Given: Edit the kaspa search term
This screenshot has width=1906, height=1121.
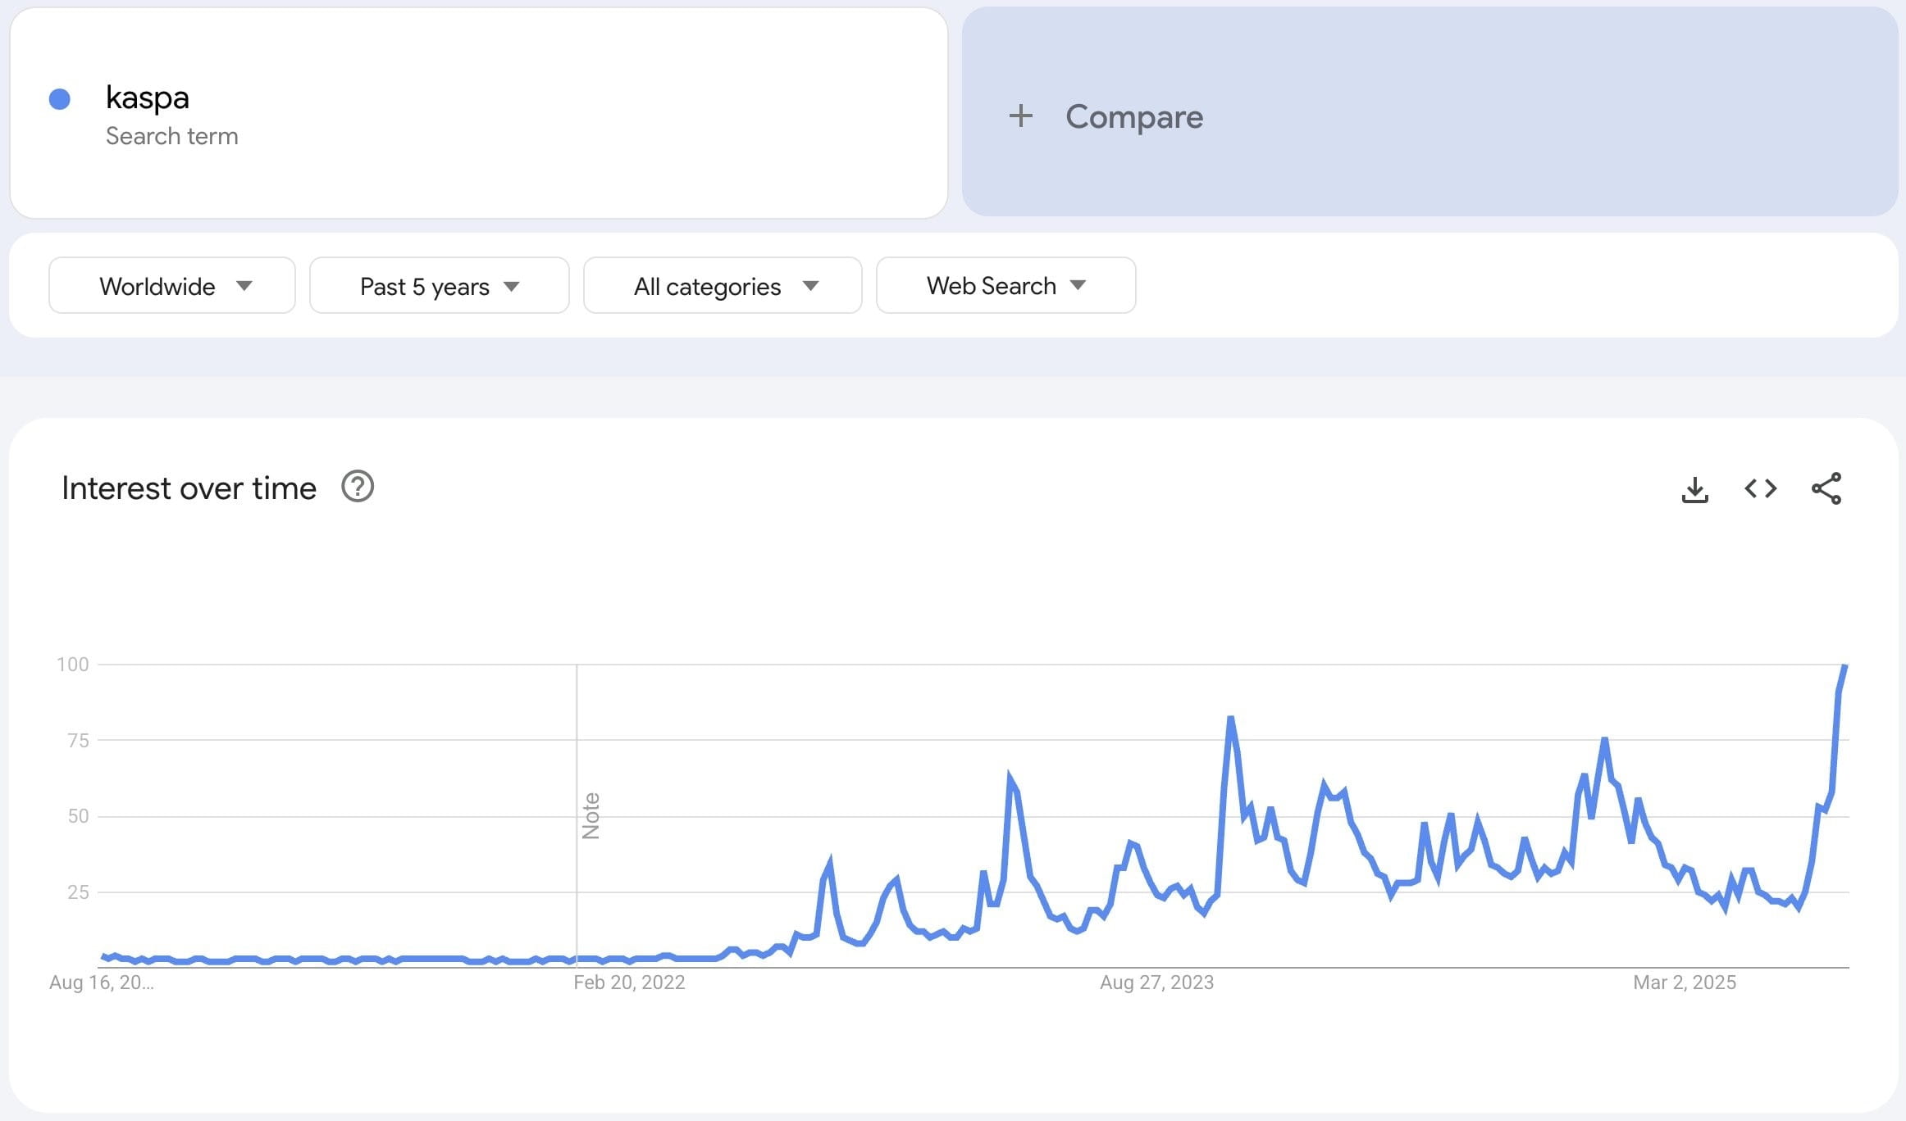Looking at the screenshot, I should point(148,98).
